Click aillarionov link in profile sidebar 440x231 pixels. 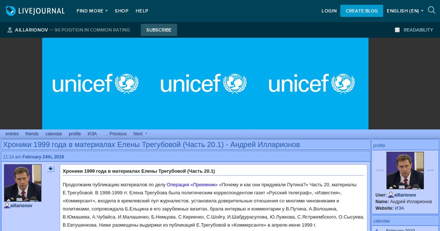pyautogui.click(x=405, y=195)
